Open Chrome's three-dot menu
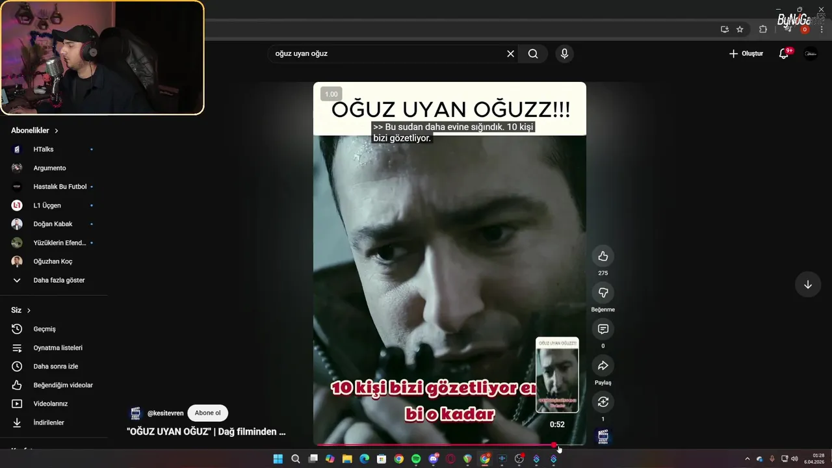This screenshot has height=468, width=832. (822, 29)
